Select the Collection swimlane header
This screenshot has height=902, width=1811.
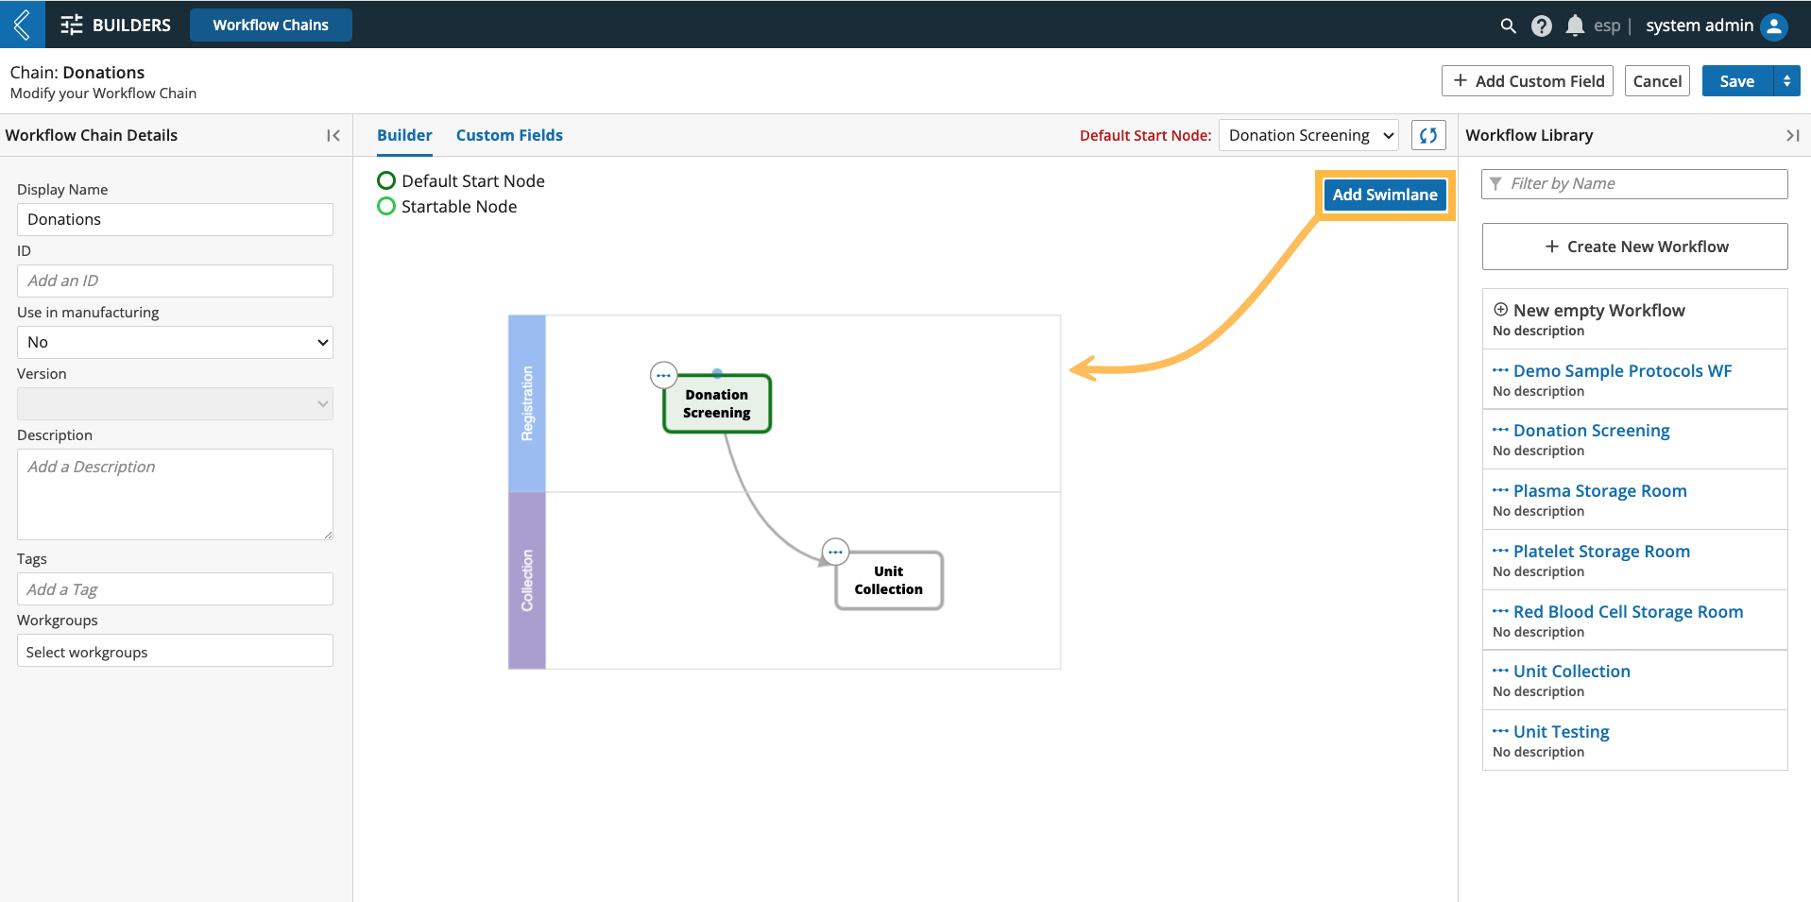527,580
